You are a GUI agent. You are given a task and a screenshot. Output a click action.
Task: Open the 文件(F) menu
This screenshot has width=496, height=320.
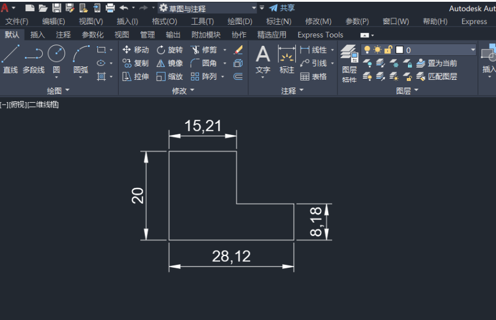point(17,22)
